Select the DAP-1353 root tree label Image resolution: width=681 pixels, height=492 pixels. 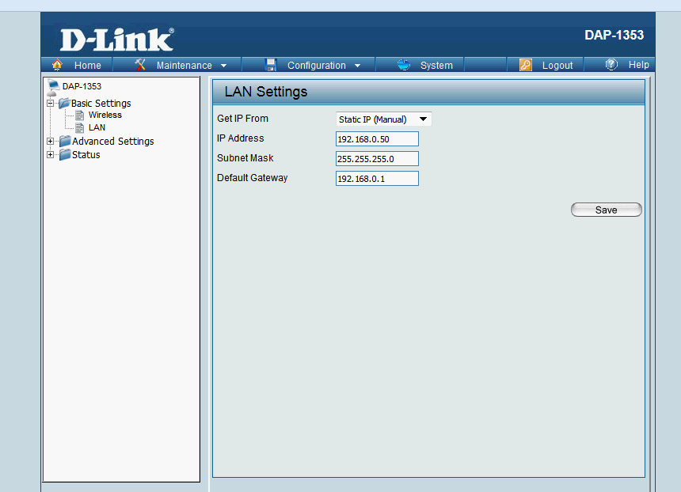pyautogui.click(x=82, y=86)
